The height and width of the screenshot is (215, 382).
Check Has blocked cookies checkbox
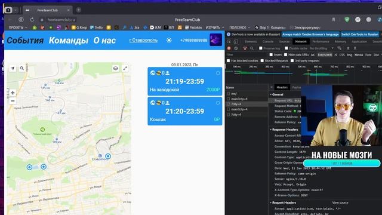pyautogui.click(x=228, y=61)
